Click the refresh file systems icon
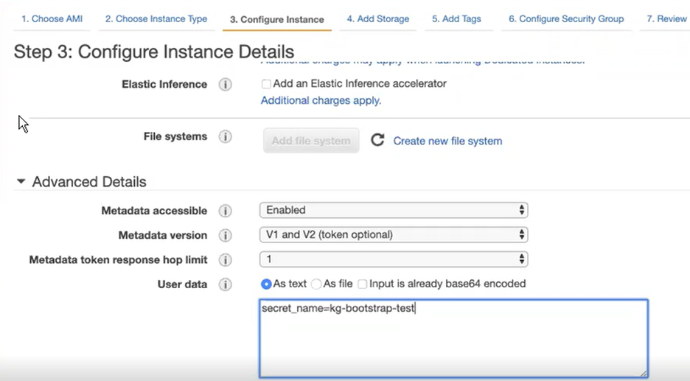690x381 pixels. (377, 140)
